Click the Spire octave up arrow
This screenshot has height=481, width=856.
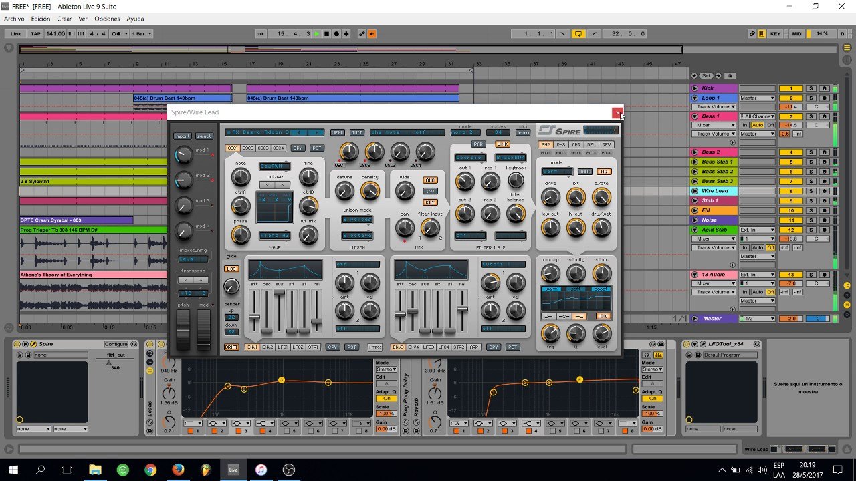281,184
